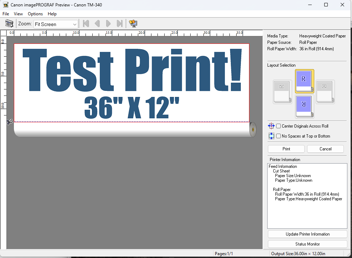The image size is (352, 258).
Task: Open the Help menu
Action: pyautogui.click(x=52, y=14)
